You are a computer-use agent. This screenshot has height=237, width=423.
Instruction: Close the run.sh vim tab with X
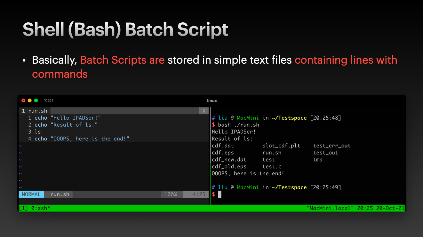204,111
